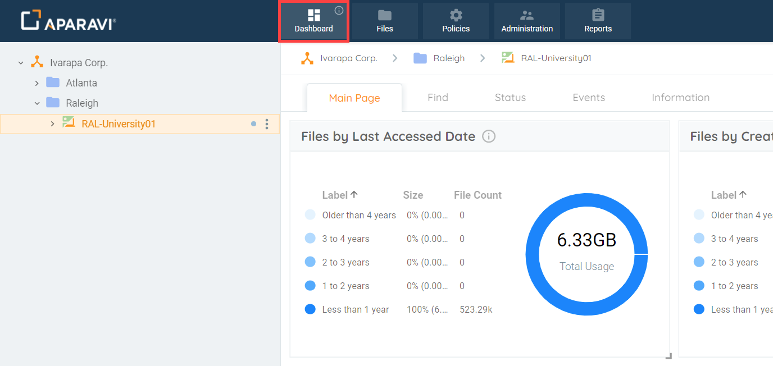Open the Reports section
The image size is (773, 366).
[x=598, y=21]
